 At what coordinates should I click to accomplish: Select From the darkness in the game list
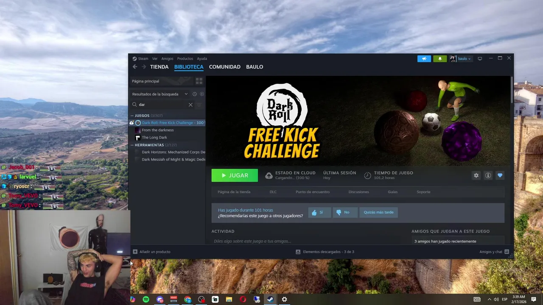tap(167, 130)
